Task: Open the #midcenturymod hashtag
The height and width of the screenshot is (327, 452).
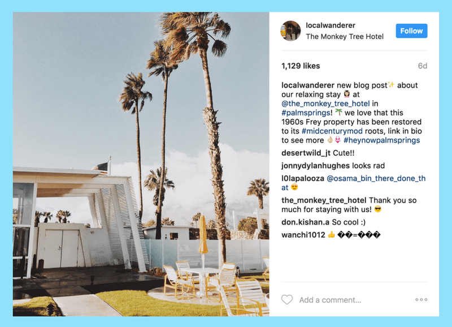Action: tap(332, 131)
